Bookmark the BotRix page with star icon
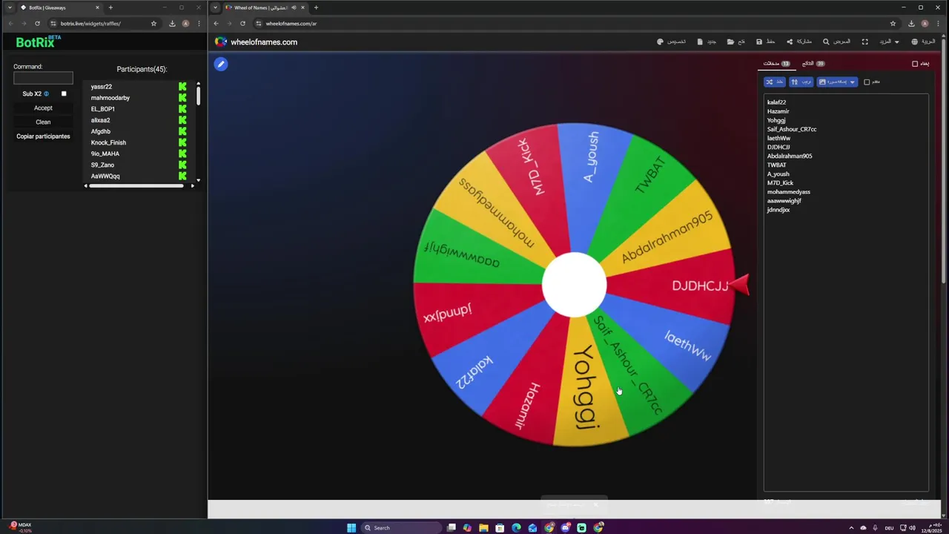Image resolution: width=949 pixels, height=534 pixels. [x=153, y=24]
